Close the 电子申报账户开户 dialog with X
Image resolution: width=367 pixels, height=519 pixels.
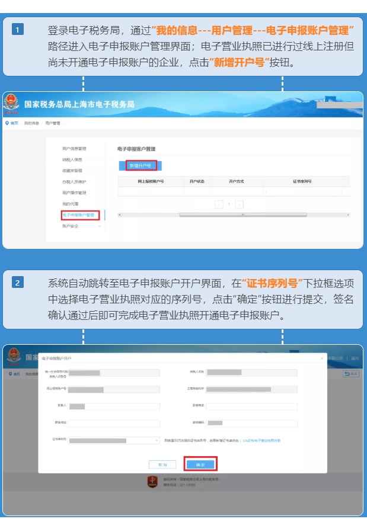pyautogui.click(x=322, y=359)
